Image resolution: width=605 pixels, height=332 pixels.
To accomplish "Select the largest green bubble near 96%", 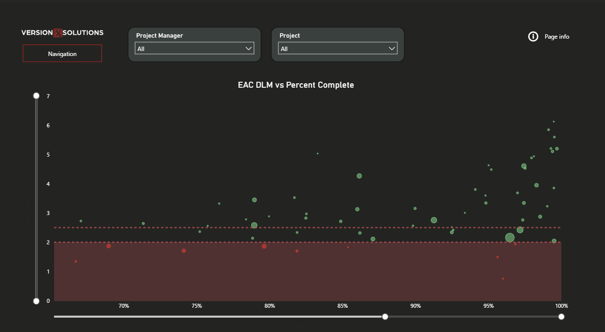I will [x=509, y=238].
